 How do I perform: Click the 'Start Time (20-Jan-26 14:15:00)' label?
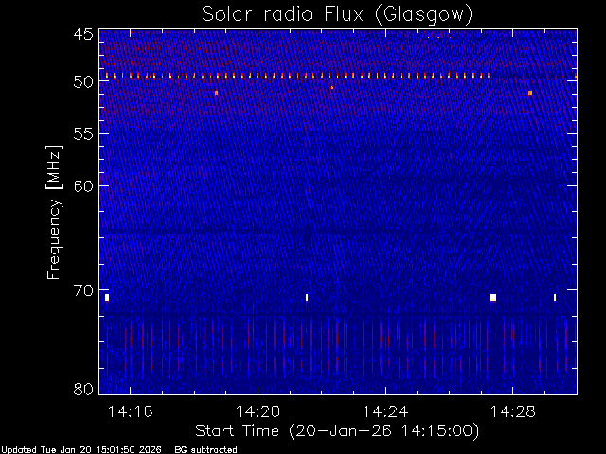pos(337,431)
